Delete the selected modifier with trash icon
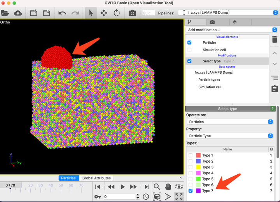280x202 pixels. pos(275,39)
